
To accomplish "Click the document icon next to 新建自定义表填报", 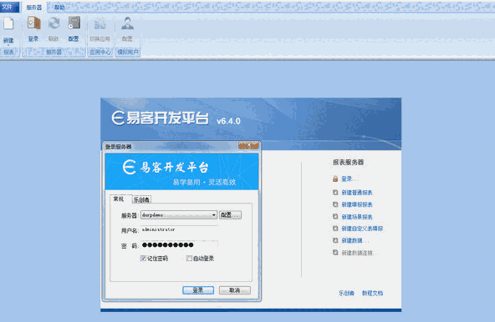I will point(335,229).
